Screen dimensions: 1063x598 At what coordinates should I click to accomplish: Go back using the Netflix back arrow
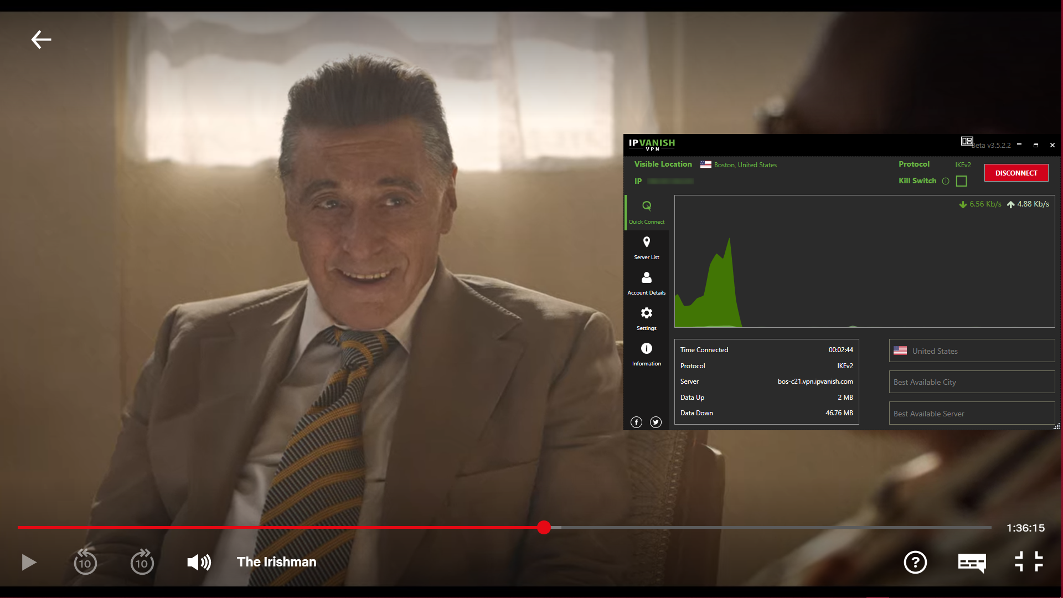coord(41,39)
